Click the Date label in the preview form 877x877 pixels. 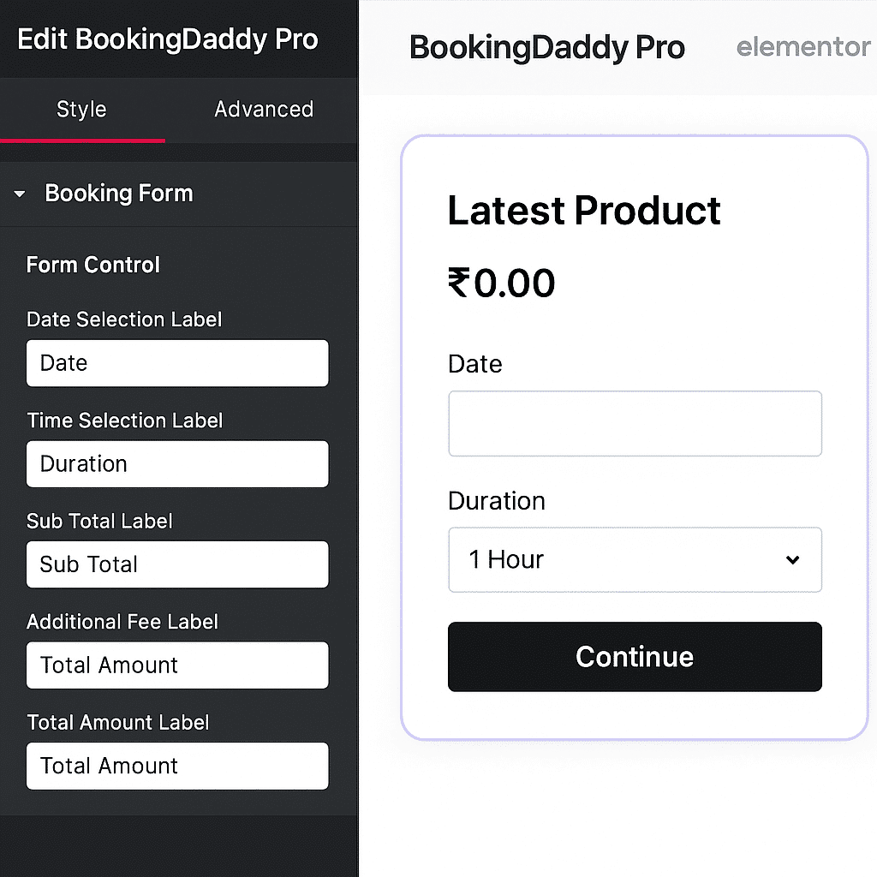pos(474,364)
